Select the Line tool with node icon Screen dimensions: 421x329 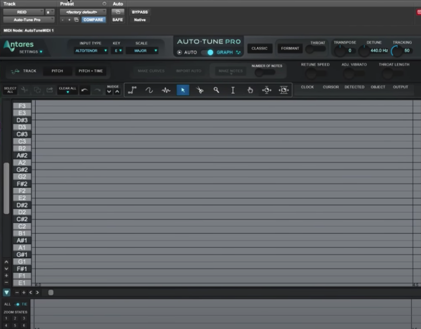point(132,90)
